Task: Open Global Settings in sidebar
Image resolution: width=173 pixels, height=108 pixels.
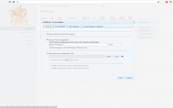Action: coord(25,32)
